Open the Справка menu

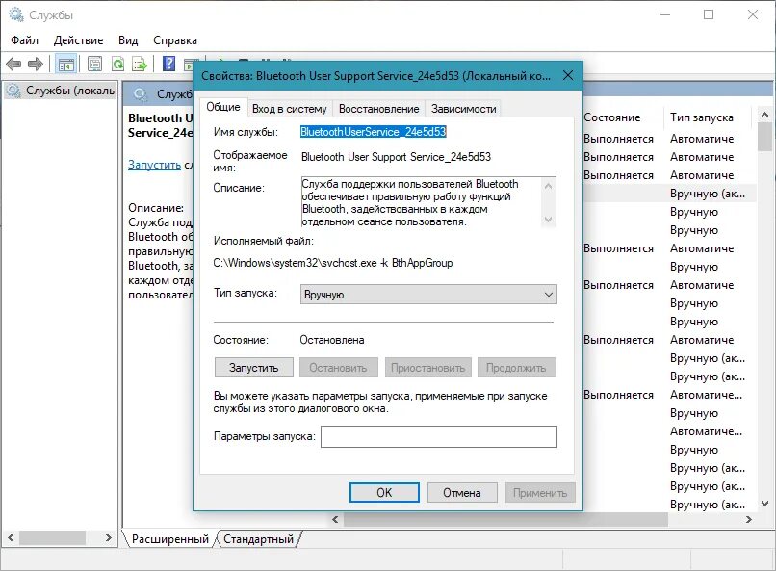coord(174,40)
